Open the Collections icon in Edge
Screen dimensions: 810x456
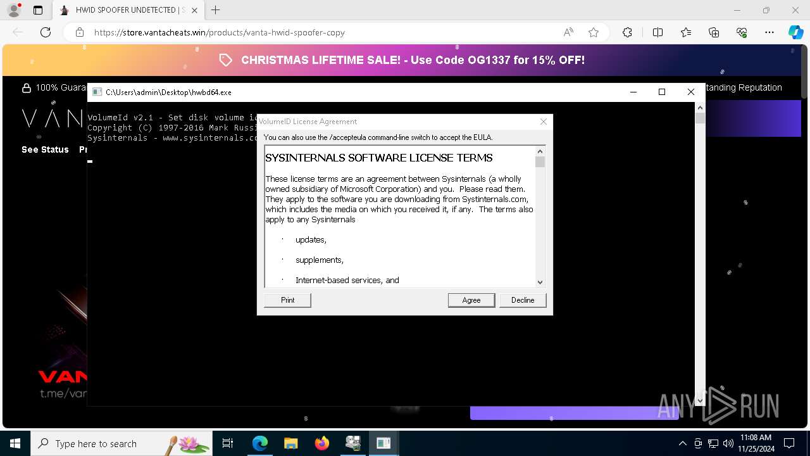point(714,32)
